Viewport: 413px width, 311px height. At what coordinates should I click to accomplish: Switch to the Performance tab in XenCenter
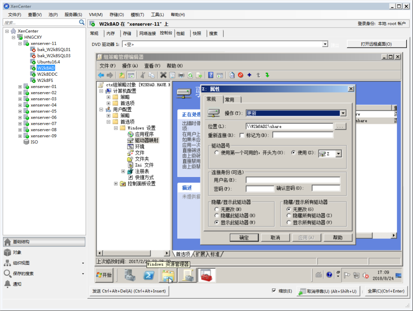180,34
